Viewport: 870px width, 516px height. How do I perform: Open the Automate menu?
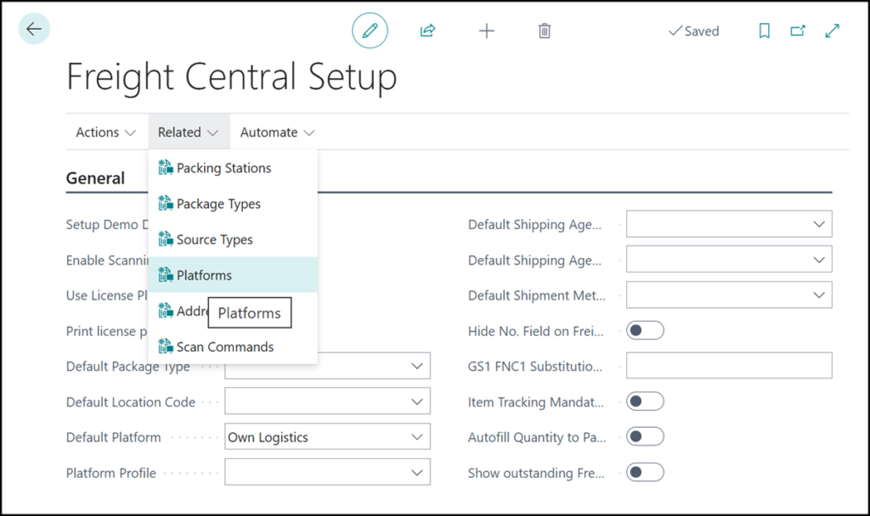point(277,132)
